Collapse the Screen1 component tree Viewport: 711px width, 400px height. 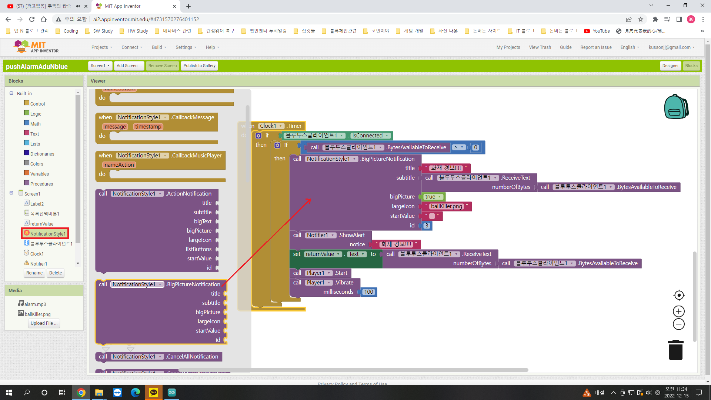tap(11, 193)
